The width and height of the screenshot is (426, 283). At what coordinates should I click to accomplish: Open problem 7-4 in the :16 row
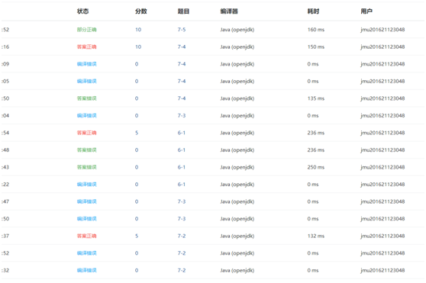point(182,47)
